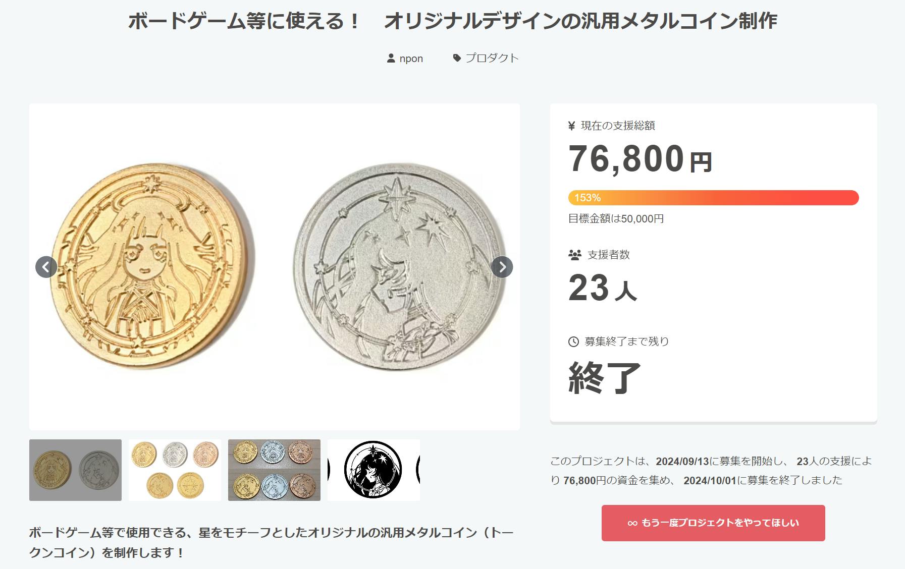Click the clock icon by 募集終了まで残り
Screen dimensions: 905x569
pos(573,342)
